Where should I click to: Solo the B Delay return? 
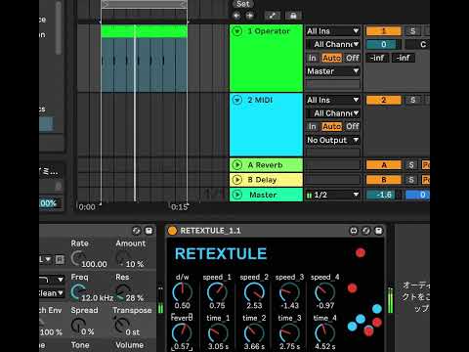411,180
